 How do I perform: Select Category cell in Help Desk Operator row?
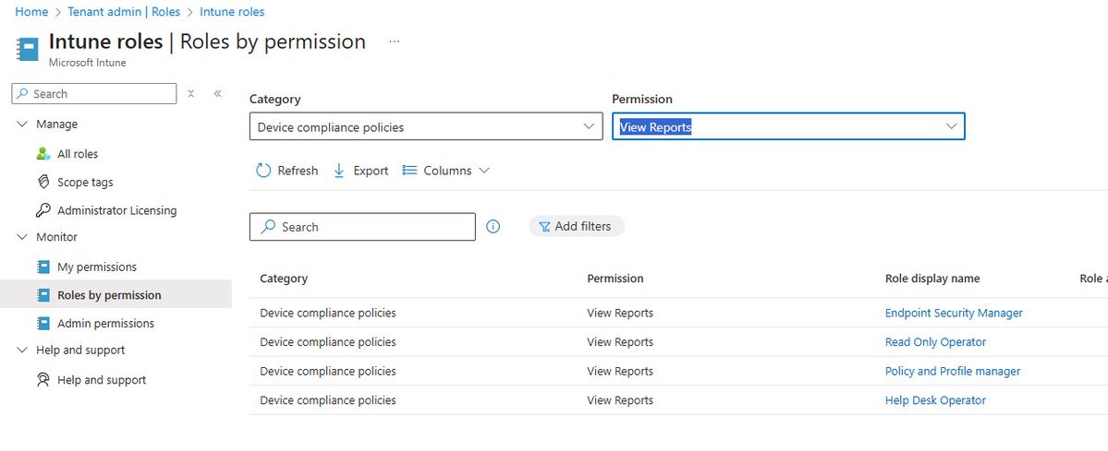point(328,400)
